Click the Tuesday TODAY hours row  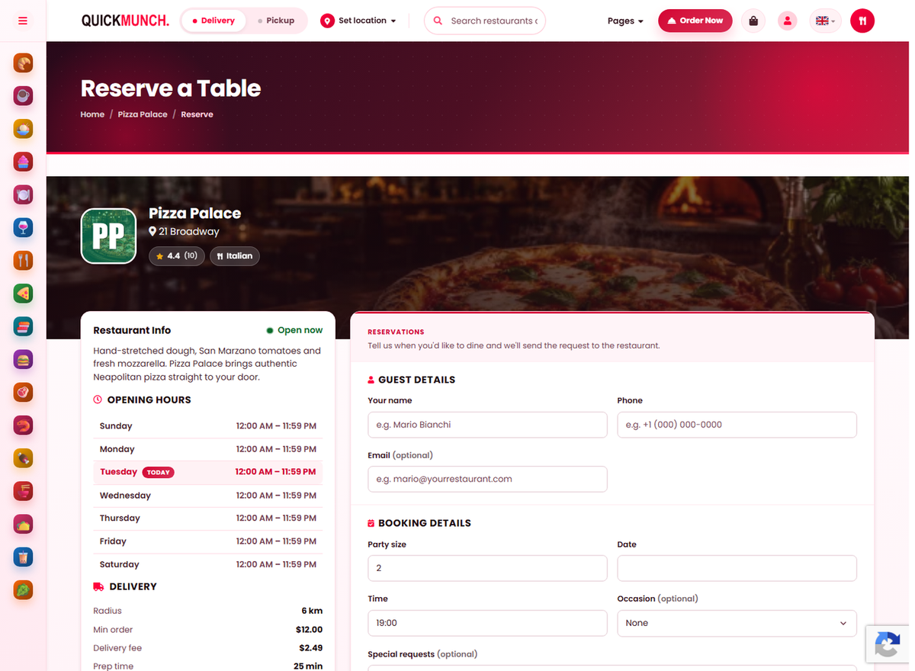208,472
